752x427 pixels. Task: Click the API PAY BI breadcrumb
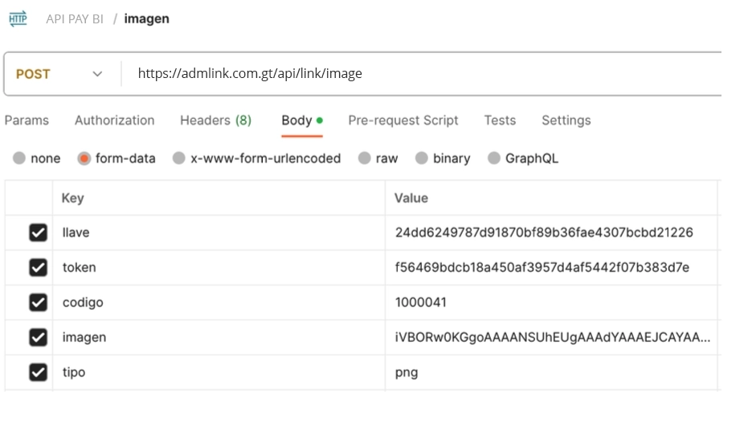pos(75,19)
